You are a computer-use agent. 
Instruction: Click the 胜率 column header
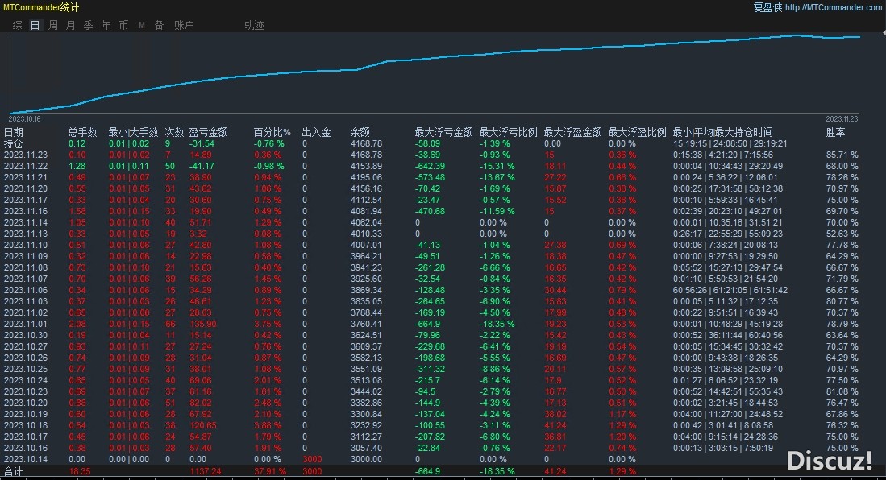tap(835, 132)
